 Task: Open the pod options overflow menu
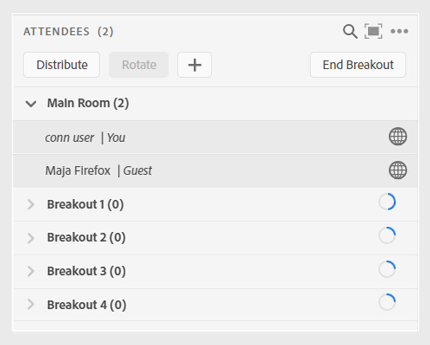(400, 31)
